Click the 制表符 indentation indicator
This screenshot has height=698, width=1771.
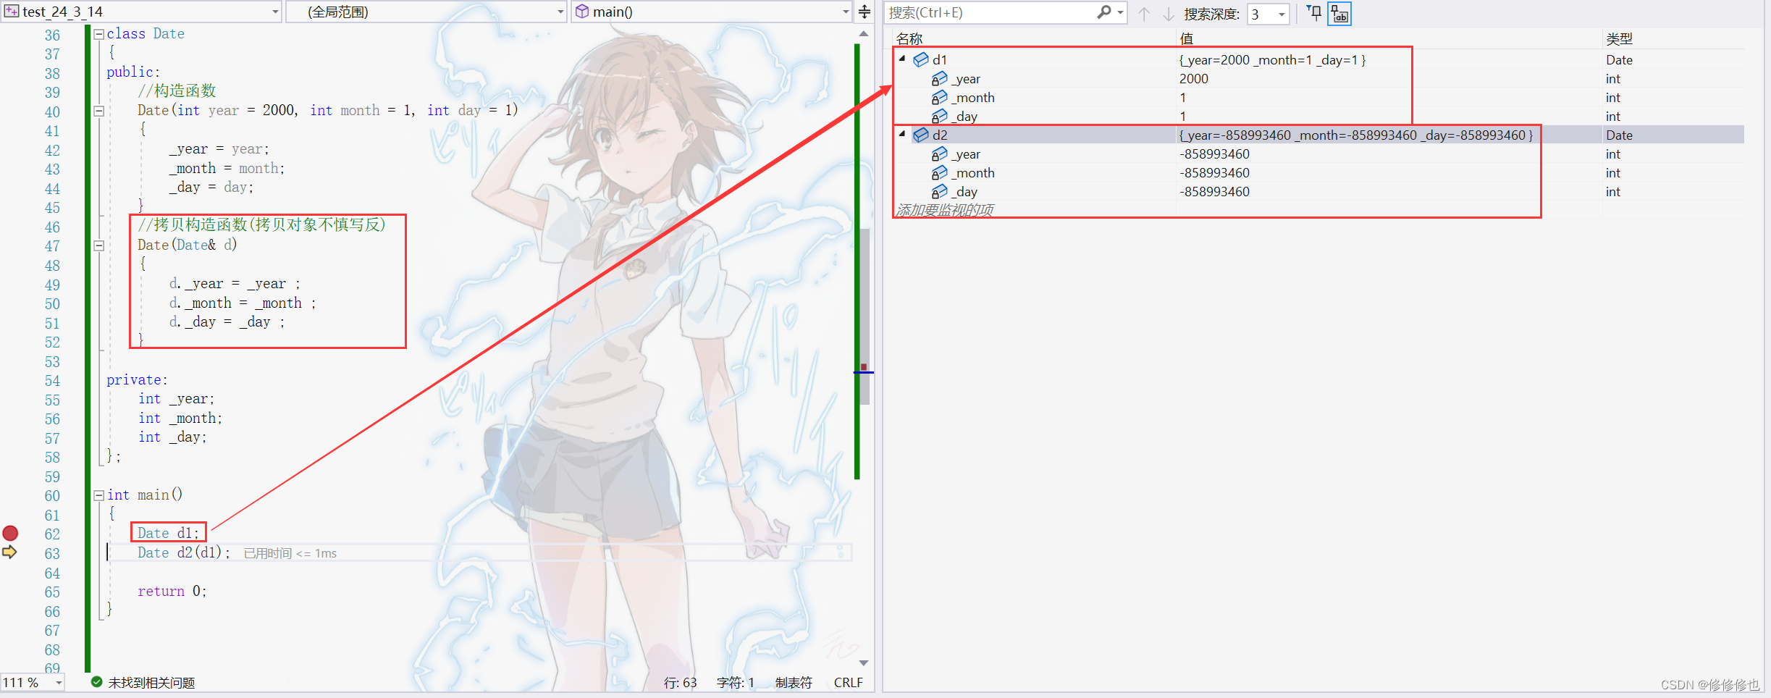(x=794, y=683)
